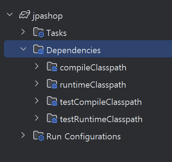Viewport: 172px width, 162px height.
Task: Click the testRuntimeClasspath folder icon
Action: click(52, 118)
